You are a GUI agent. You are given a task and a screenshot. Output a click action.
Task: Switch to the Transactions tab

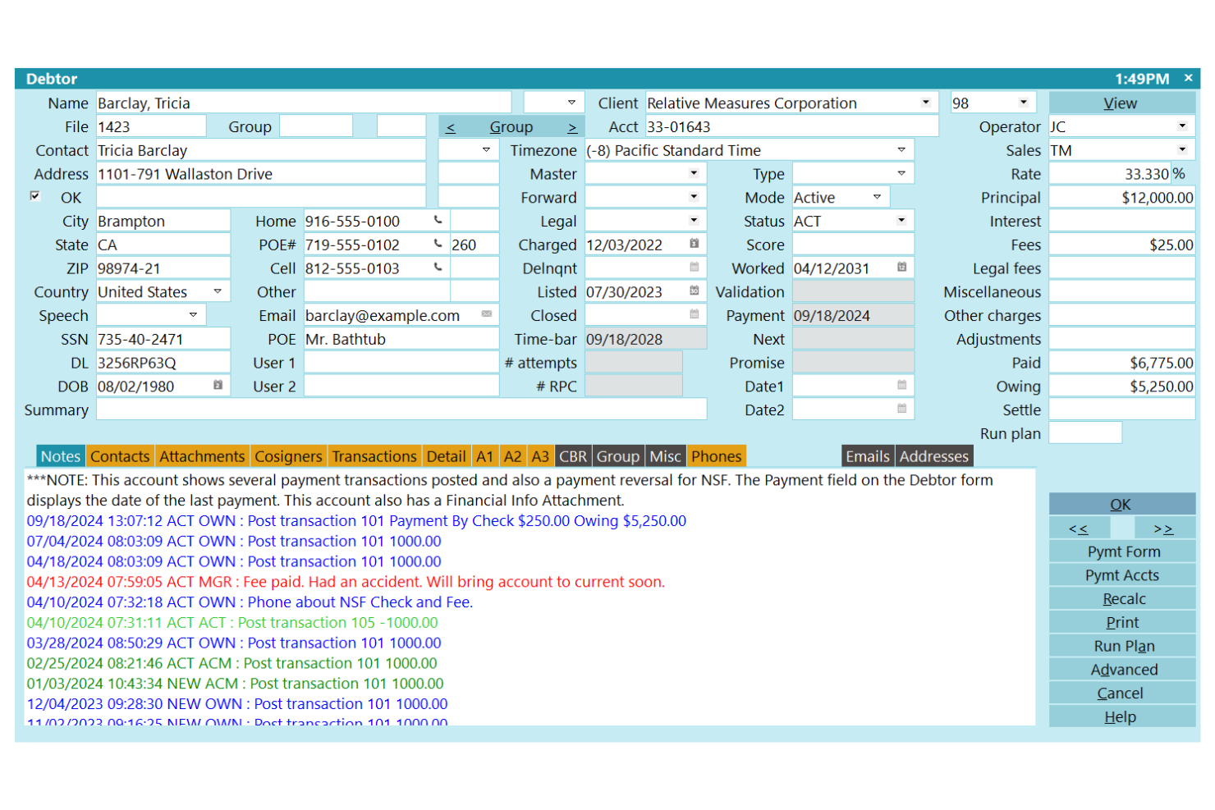coord(374,456)
